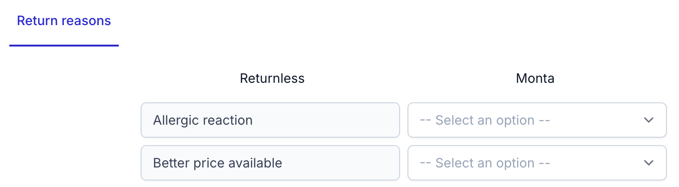
Task: Click the Allergic reaction label text
Action: click(x=203, y=120)
